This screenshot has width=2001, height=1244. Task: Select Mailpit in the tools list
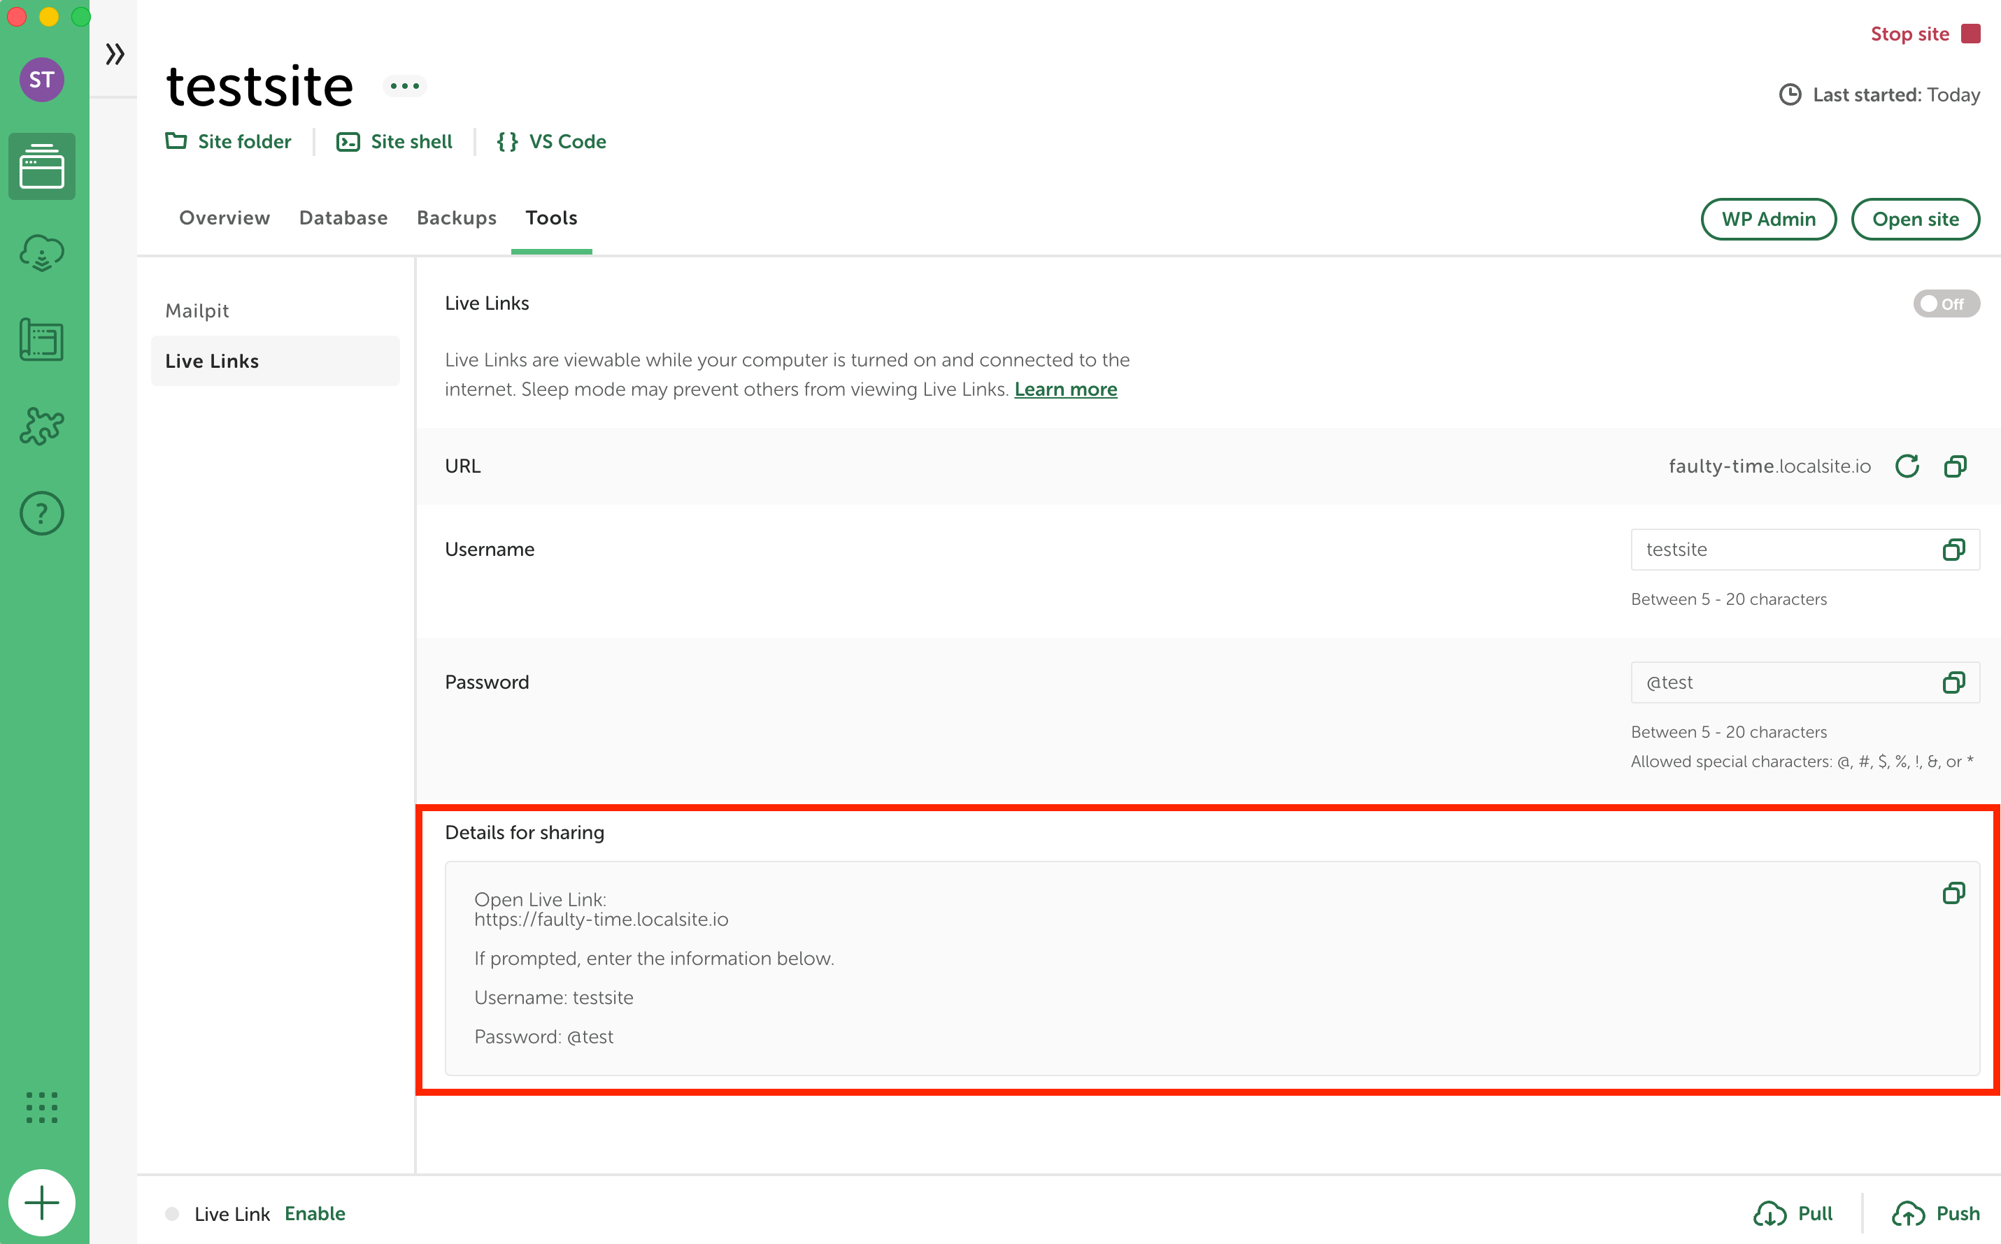click(276, 310)
